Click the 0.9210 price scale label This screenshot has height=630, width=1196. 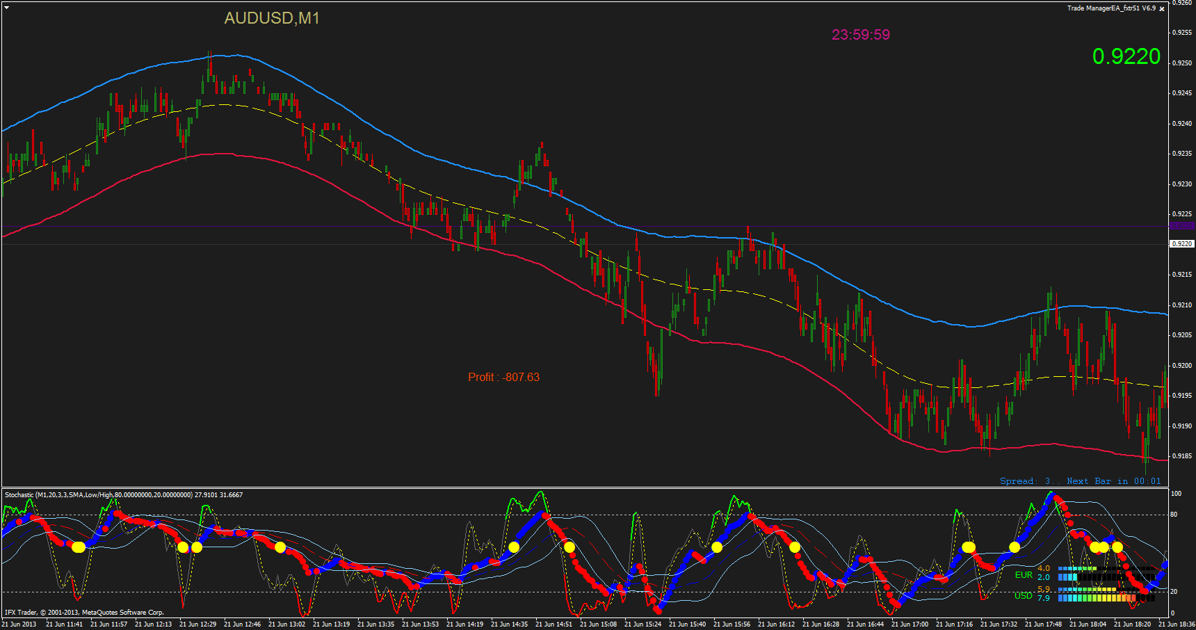pyautogui.click(x=1182, y=305)
